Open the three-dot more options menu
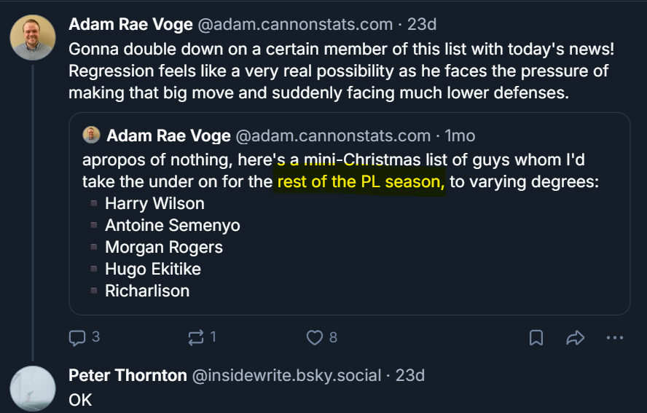 coord(615,337)
